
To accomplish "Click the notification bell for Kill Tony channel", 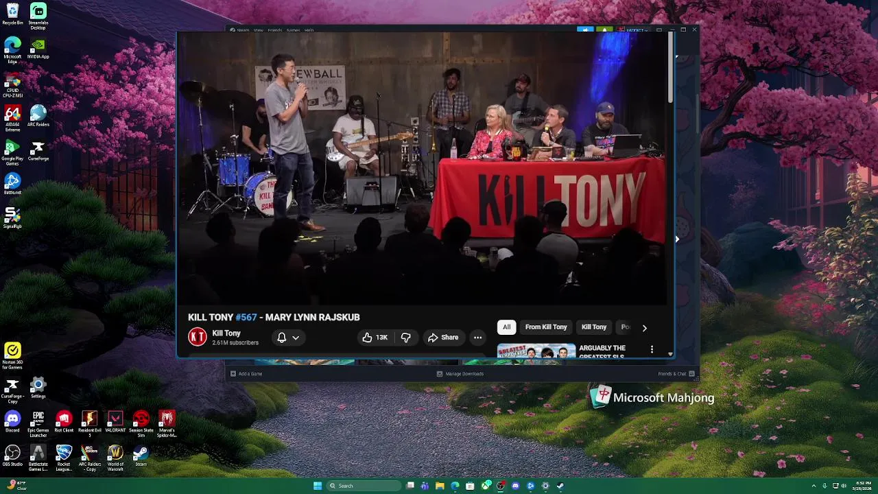I will pyautogui.click(x=281, y=337).
